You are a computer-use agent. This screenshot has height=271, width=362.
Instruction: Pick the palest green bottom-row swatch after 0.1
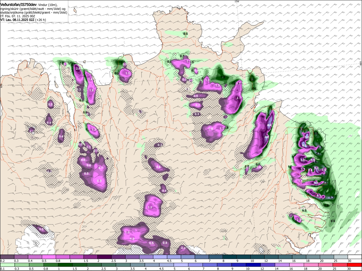7,265
